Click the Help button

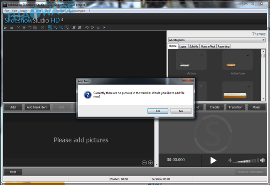pos(13,172)
